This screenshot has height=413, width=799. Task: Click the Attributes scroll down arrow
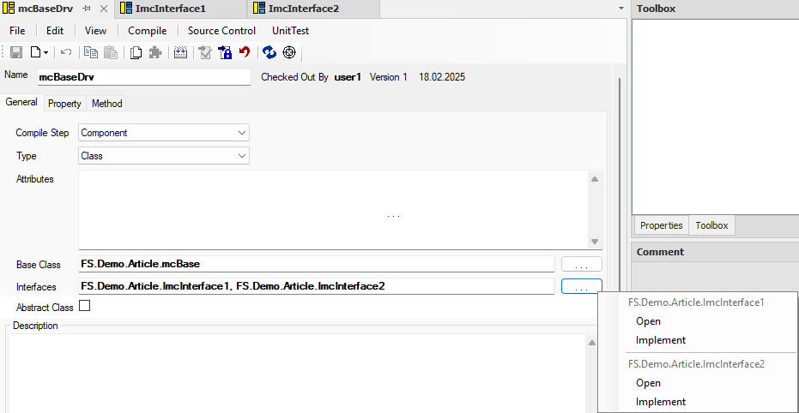coord(594,242)
